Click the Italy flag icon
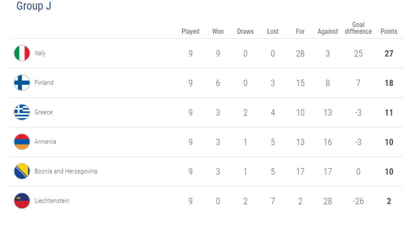 pos(22,53)
